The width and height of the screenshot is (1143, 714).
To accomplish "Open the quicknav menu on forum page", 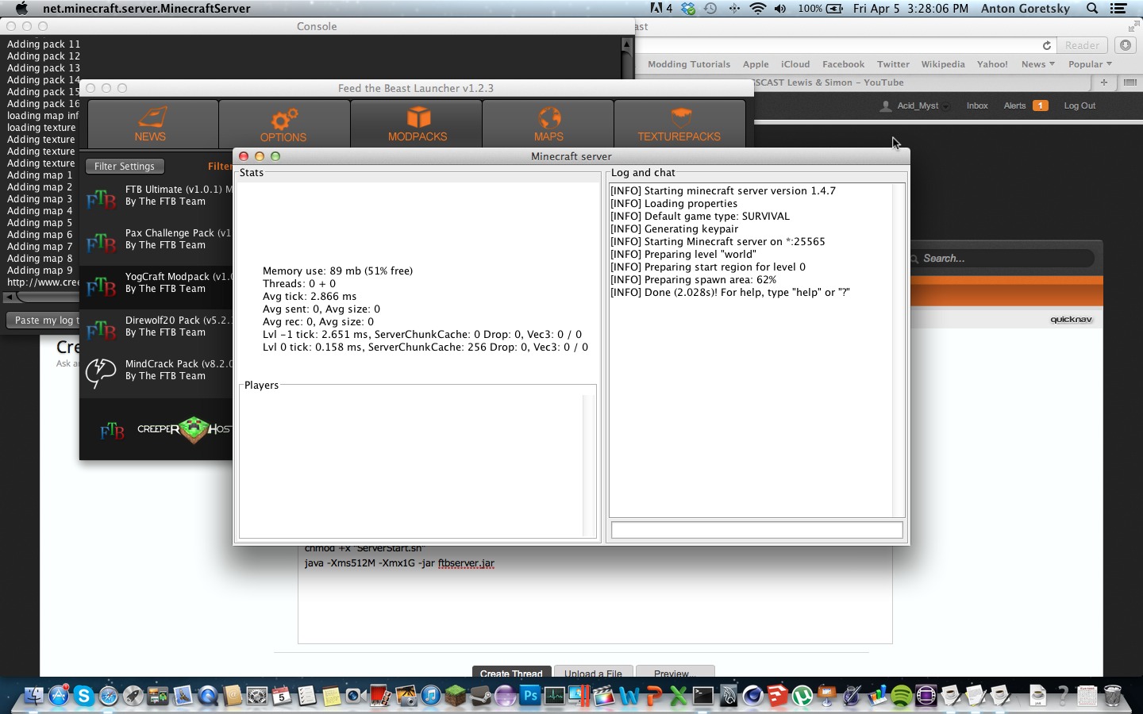I will click(x=1072, y=320).
